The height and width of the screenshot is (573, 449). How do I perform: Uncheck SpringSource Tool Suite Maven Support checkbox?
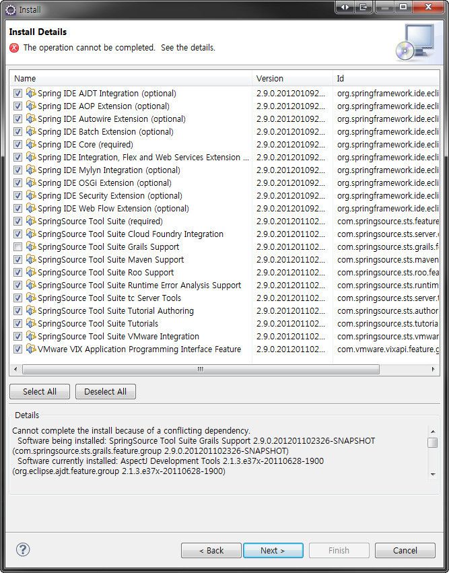tap(18, 260)
